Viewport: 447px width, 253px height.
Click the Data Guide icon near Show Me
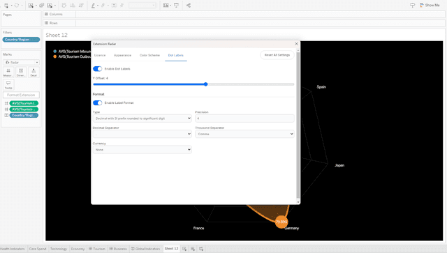coord(412,5)
